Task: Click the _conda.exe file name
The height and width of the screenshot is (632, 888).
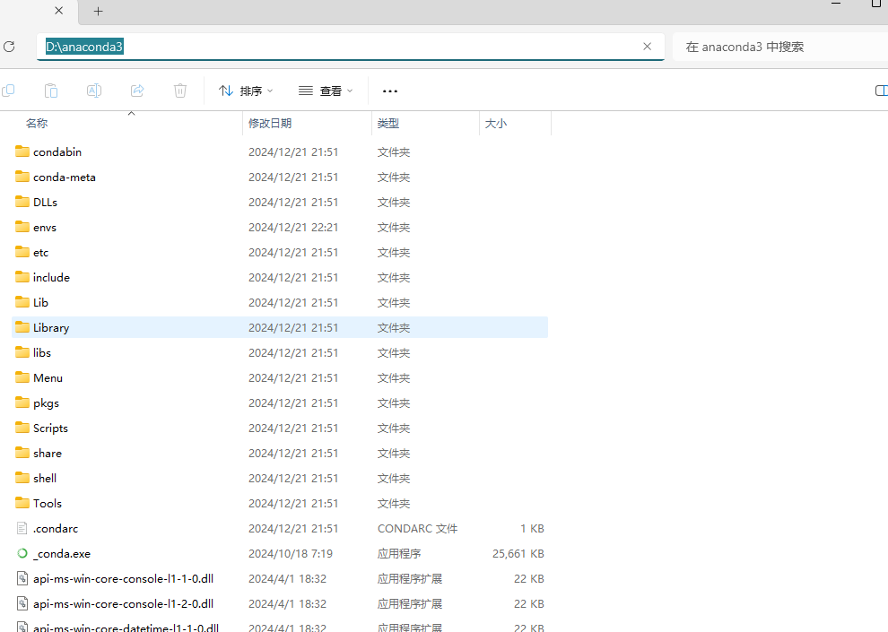Action: pos(62,554)
